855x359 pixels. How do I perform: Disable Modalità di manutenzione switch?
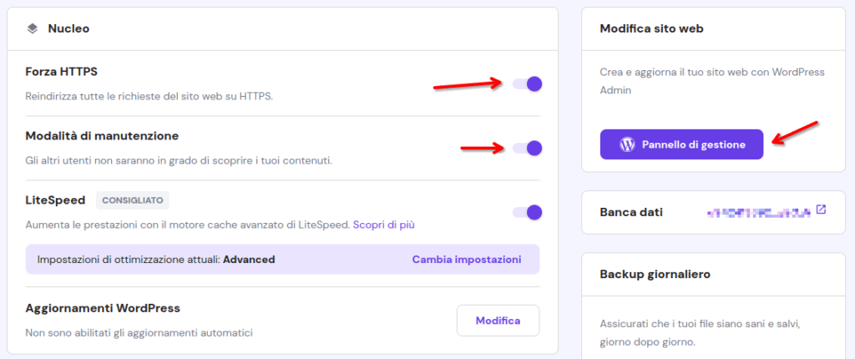click(x=527, y=148)
